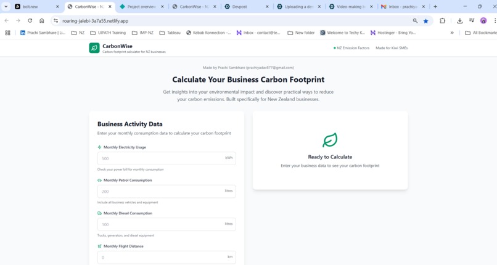Open the browser home page icon
Screen dimensions: 497x265
click(41, 20)
